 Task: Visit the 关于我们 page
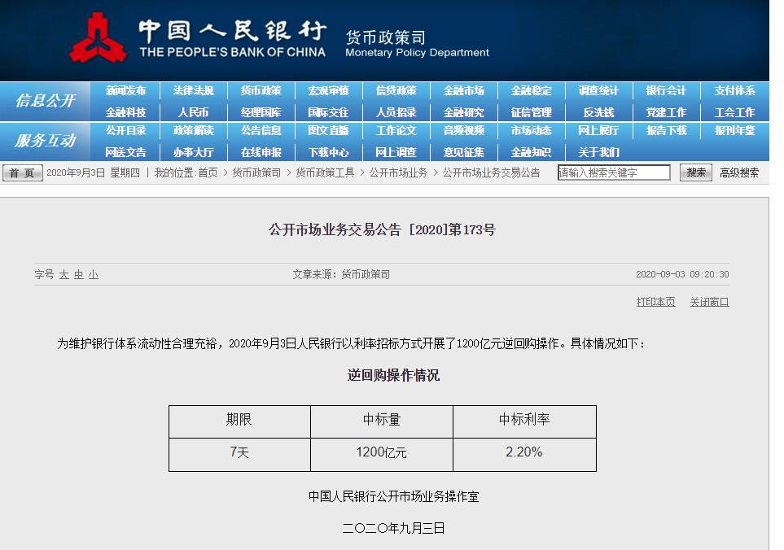tap(598, 152)
